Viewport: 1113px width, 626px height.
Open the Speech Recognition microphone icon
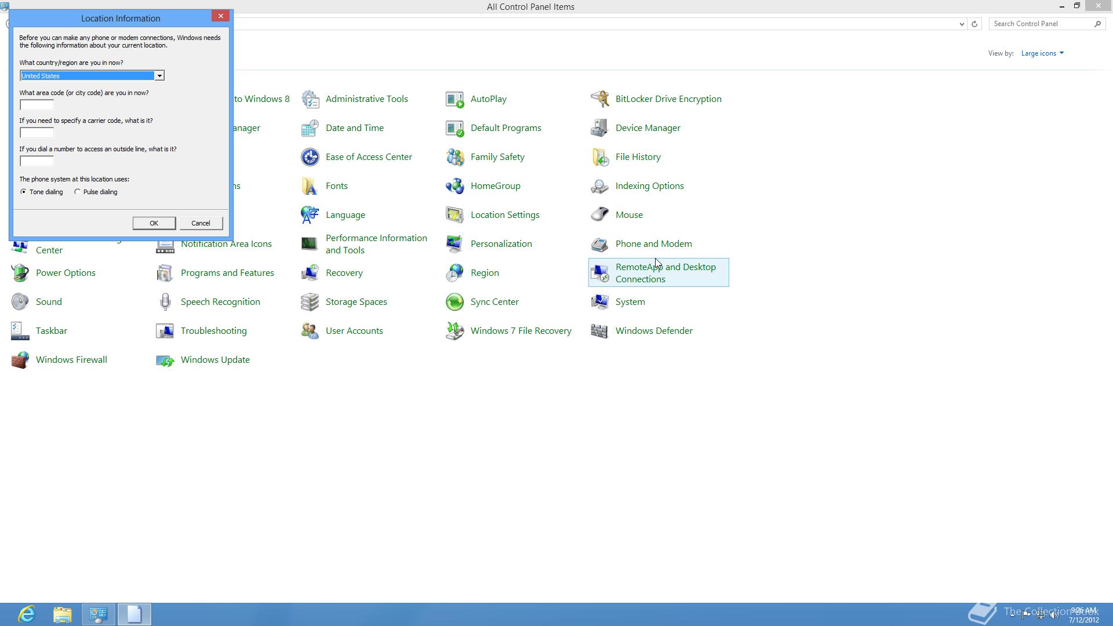(165, 302)
